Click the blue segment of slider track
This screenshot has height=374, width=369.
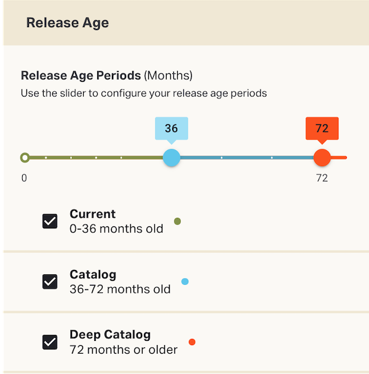tap(246, 157)
